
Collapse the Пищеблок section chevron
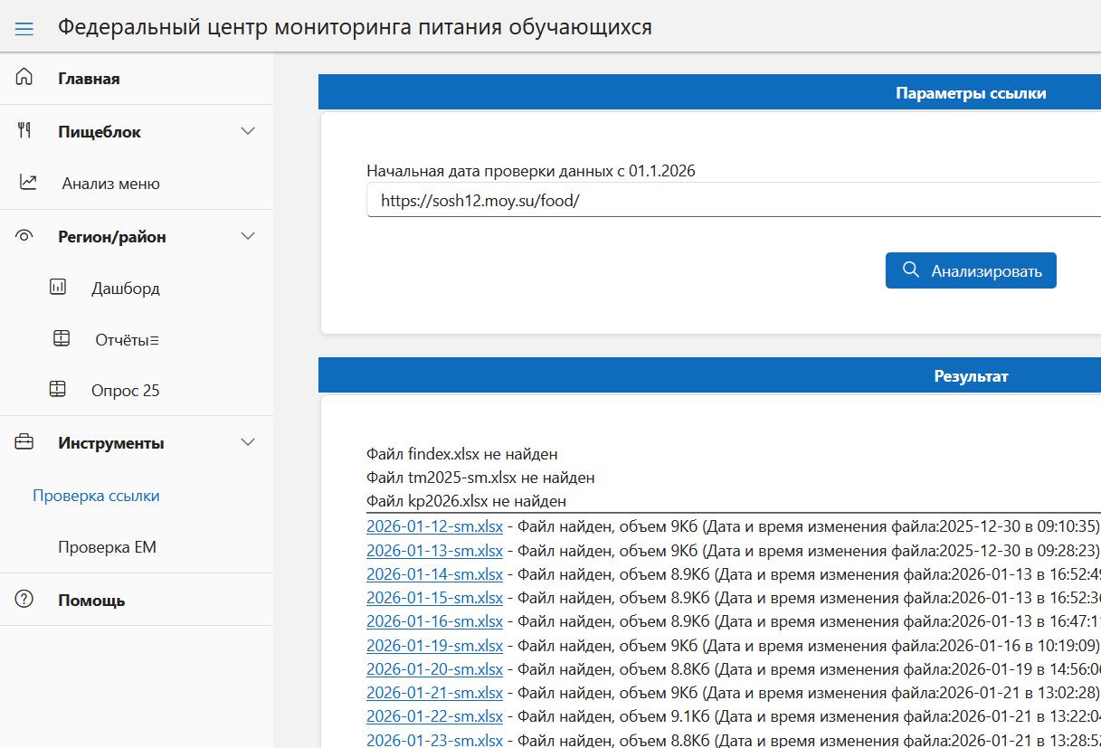248,131
